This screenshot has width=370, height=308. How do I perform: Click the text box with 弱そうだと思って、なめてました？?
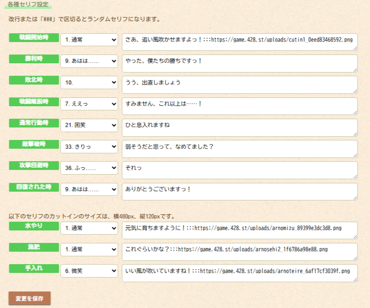pos(239,149)
